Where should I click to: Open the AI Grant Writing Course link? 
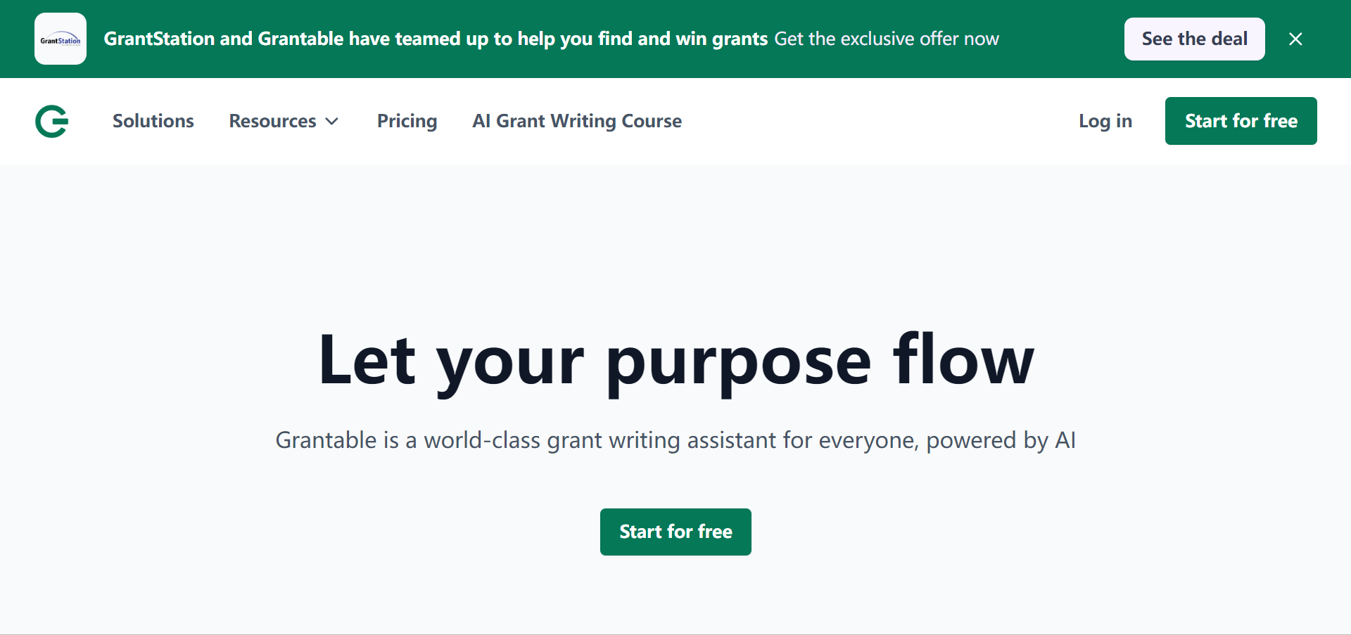(577, 121)
